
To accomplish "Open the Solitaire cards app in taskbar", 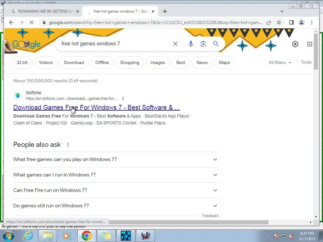I will point(145,236).
